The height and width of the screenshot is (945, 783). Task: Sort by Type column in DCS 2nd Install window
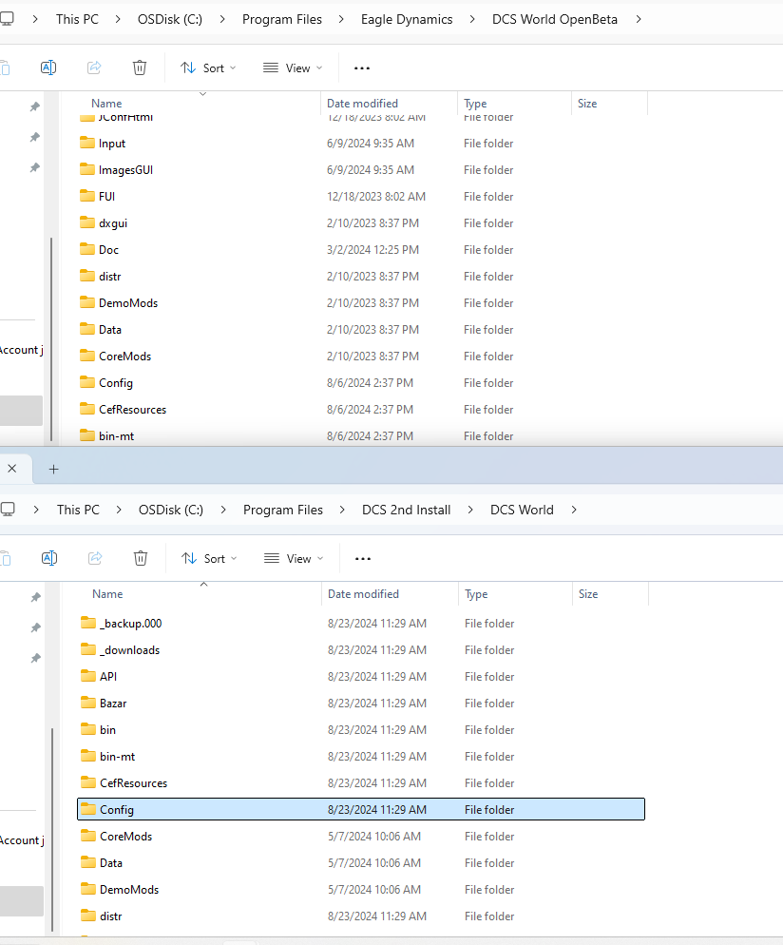pyautogui.click(x=476, y=594)
